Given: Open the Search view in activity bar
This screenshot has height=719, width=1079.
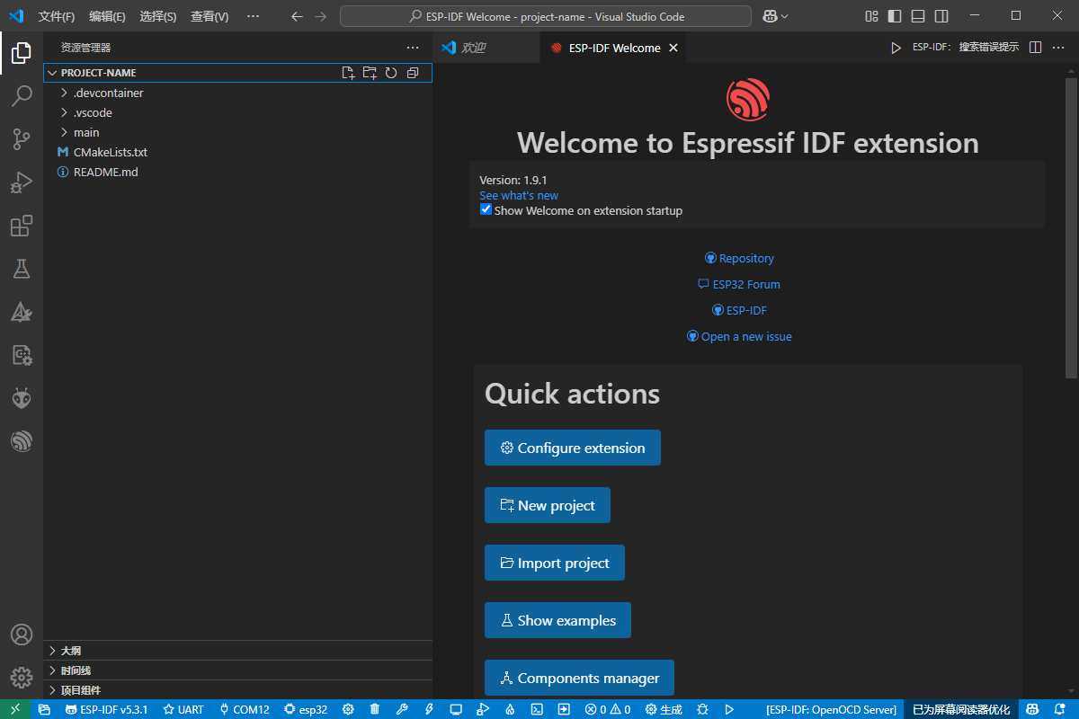Looking at the screenshot, I should point(22,96).
